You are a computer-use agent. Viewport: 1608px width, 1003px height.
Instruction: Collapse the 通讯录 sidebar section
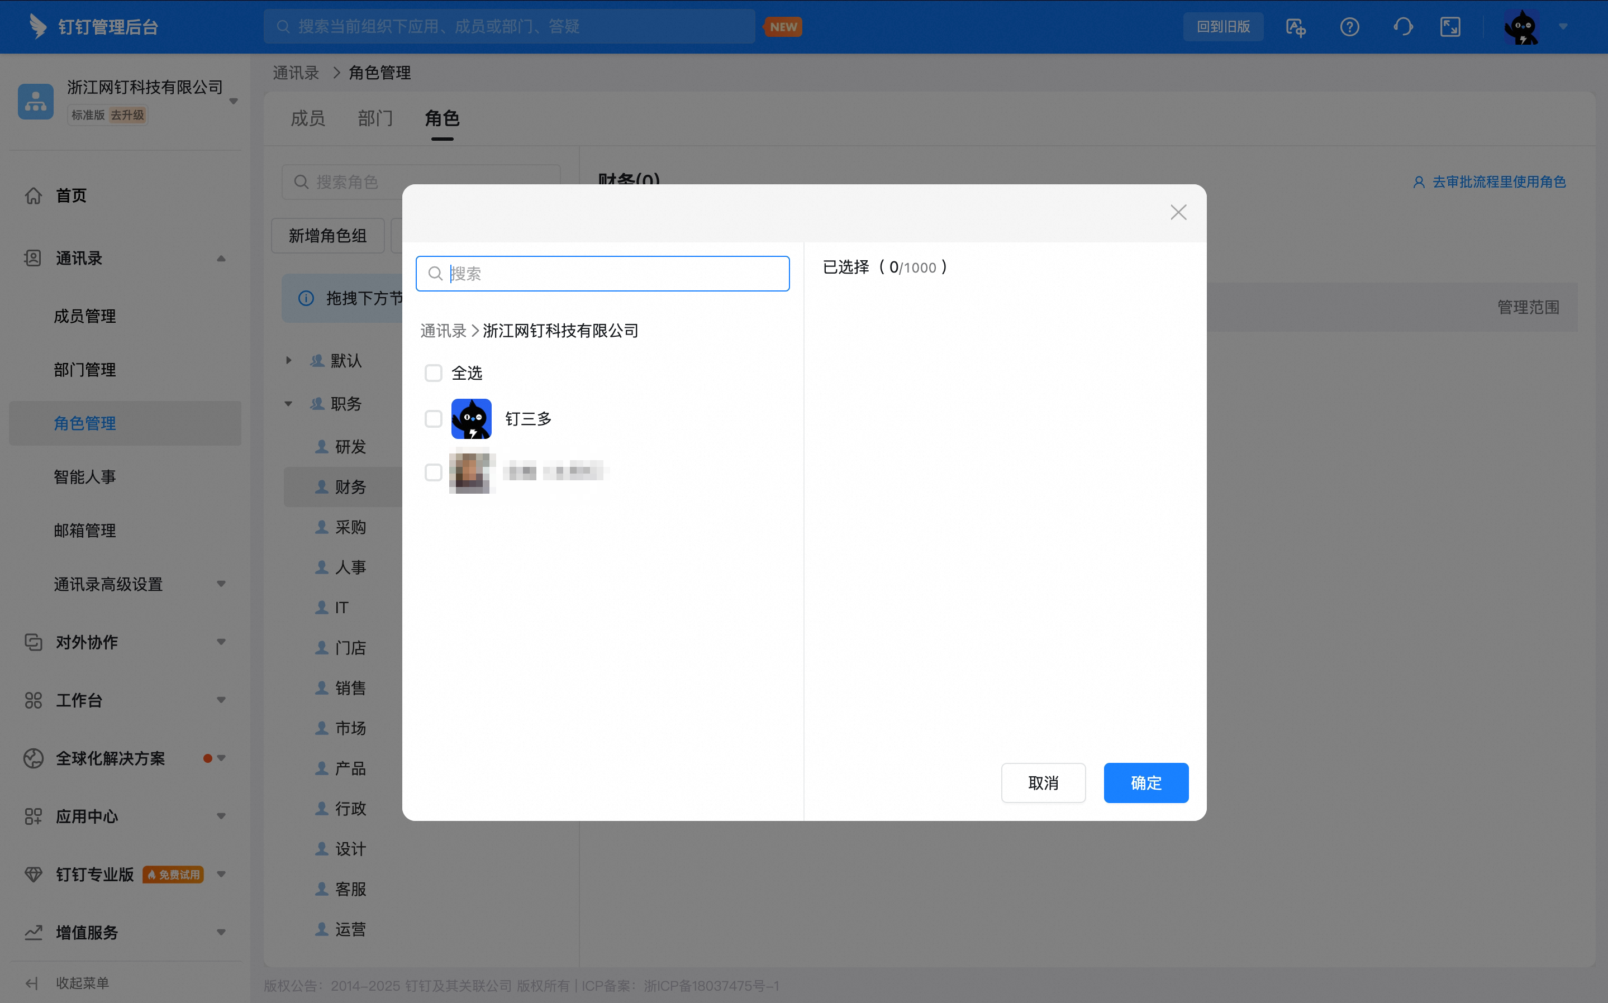(221, 258)
